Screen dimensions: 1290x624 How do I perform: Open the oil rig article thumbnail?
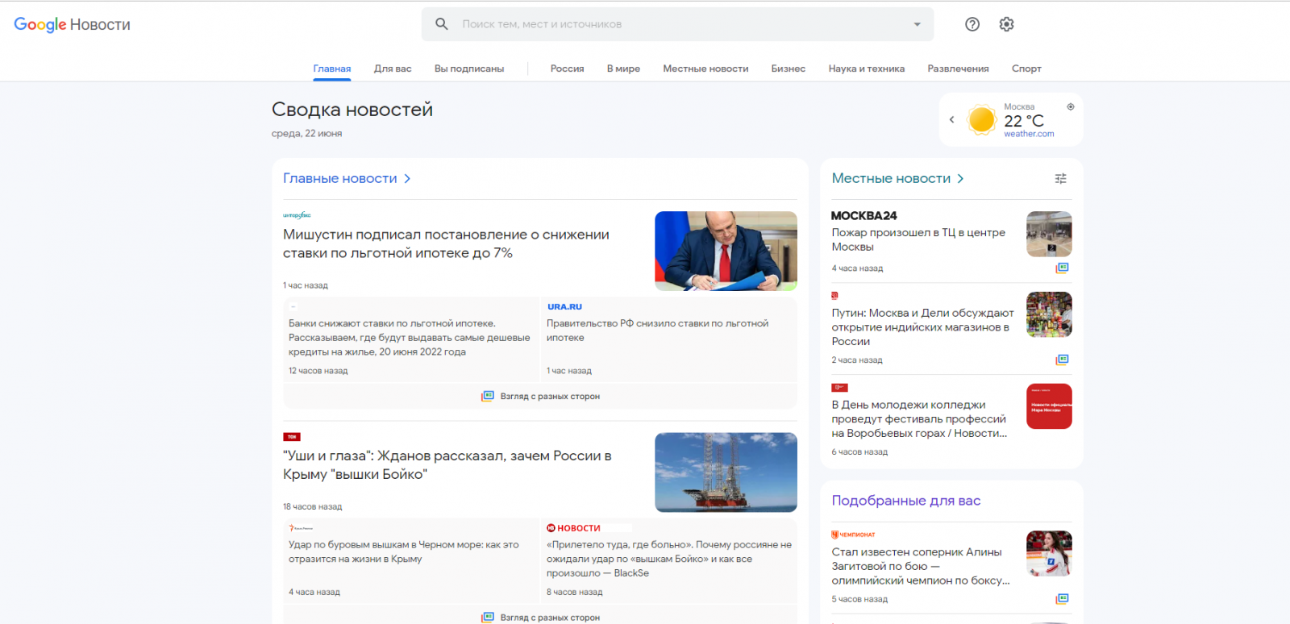click(726, 472)
